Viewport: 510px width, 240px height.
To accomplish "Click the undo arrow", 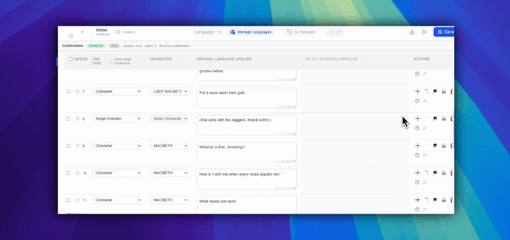I will (x=331, y=32).
